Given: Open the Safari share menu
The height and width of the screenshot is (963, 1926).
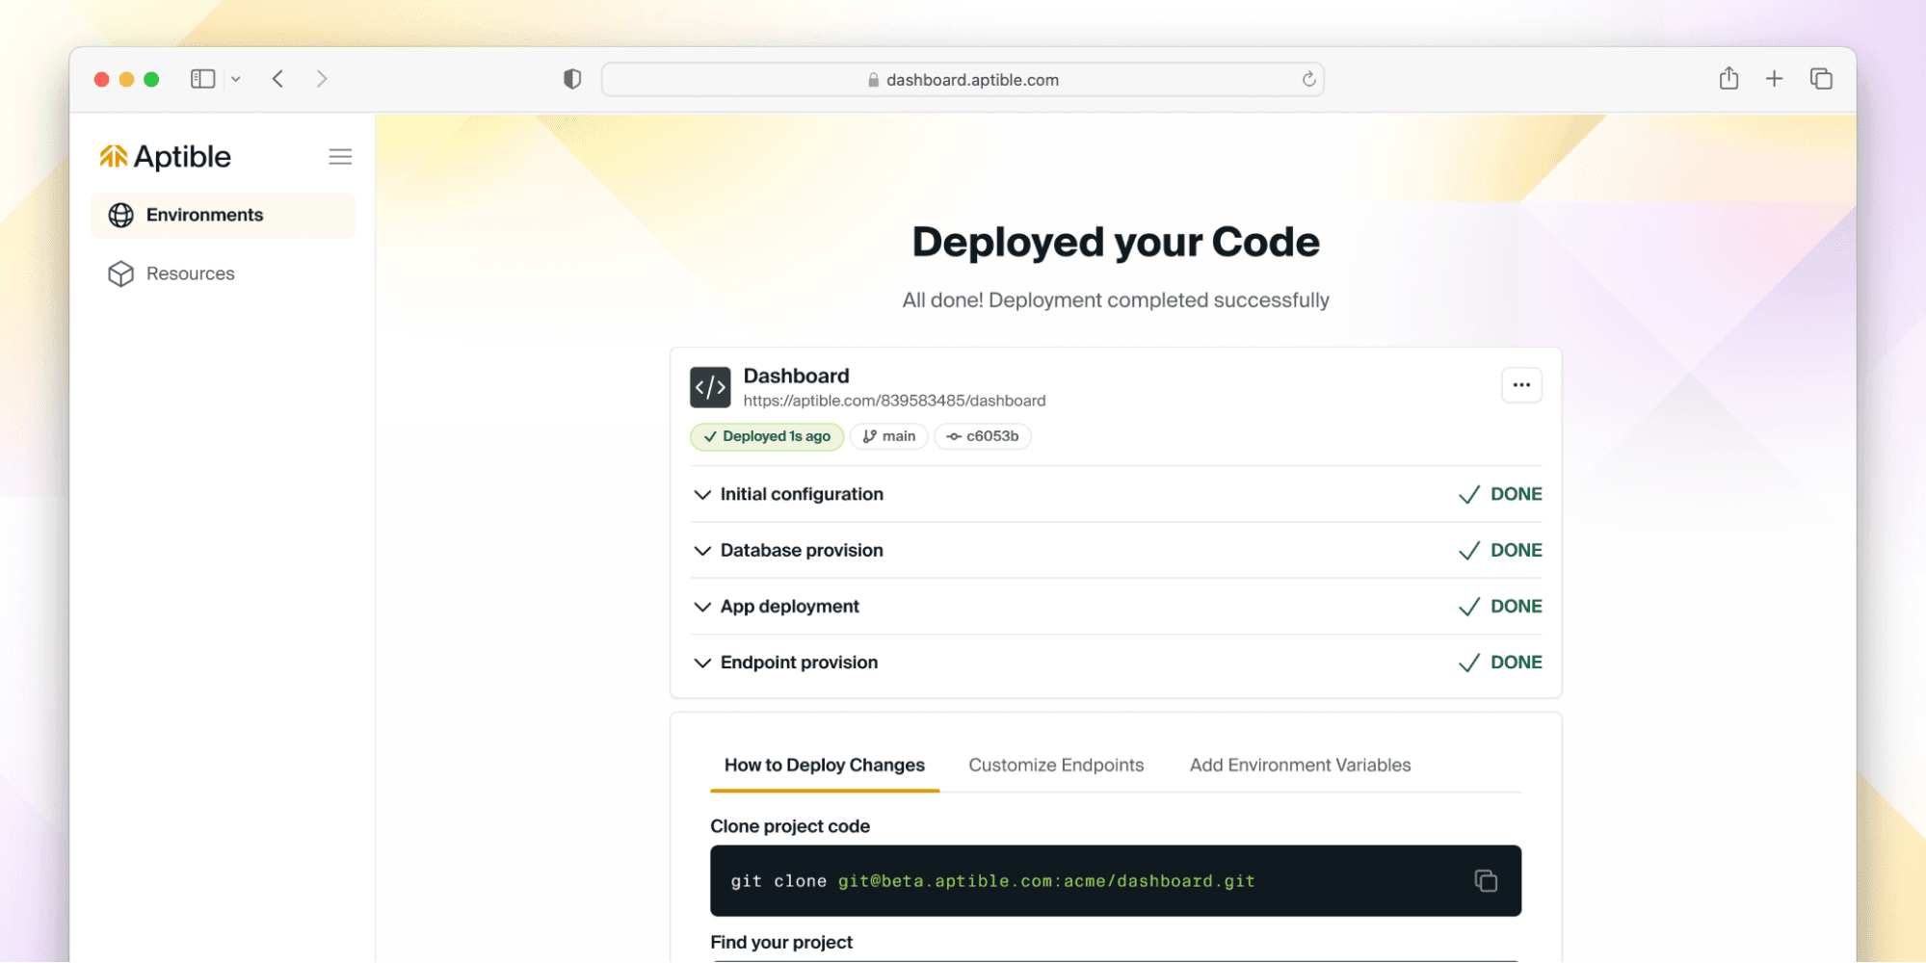Looking at the screenshot, I should click(1728, 78).
